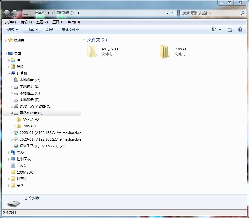
Task: Select 桌面 in the navigation tree
Action: coord(17,53)
